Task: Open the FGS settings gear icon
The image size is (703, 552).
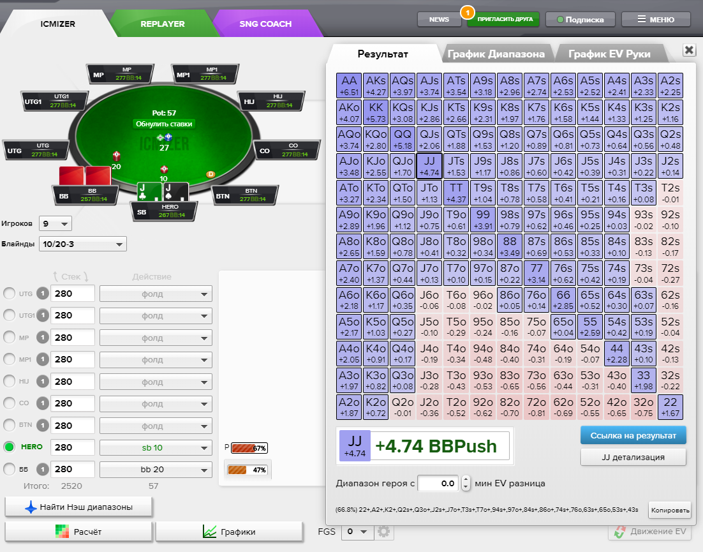Action: click(x=383, y=532)
